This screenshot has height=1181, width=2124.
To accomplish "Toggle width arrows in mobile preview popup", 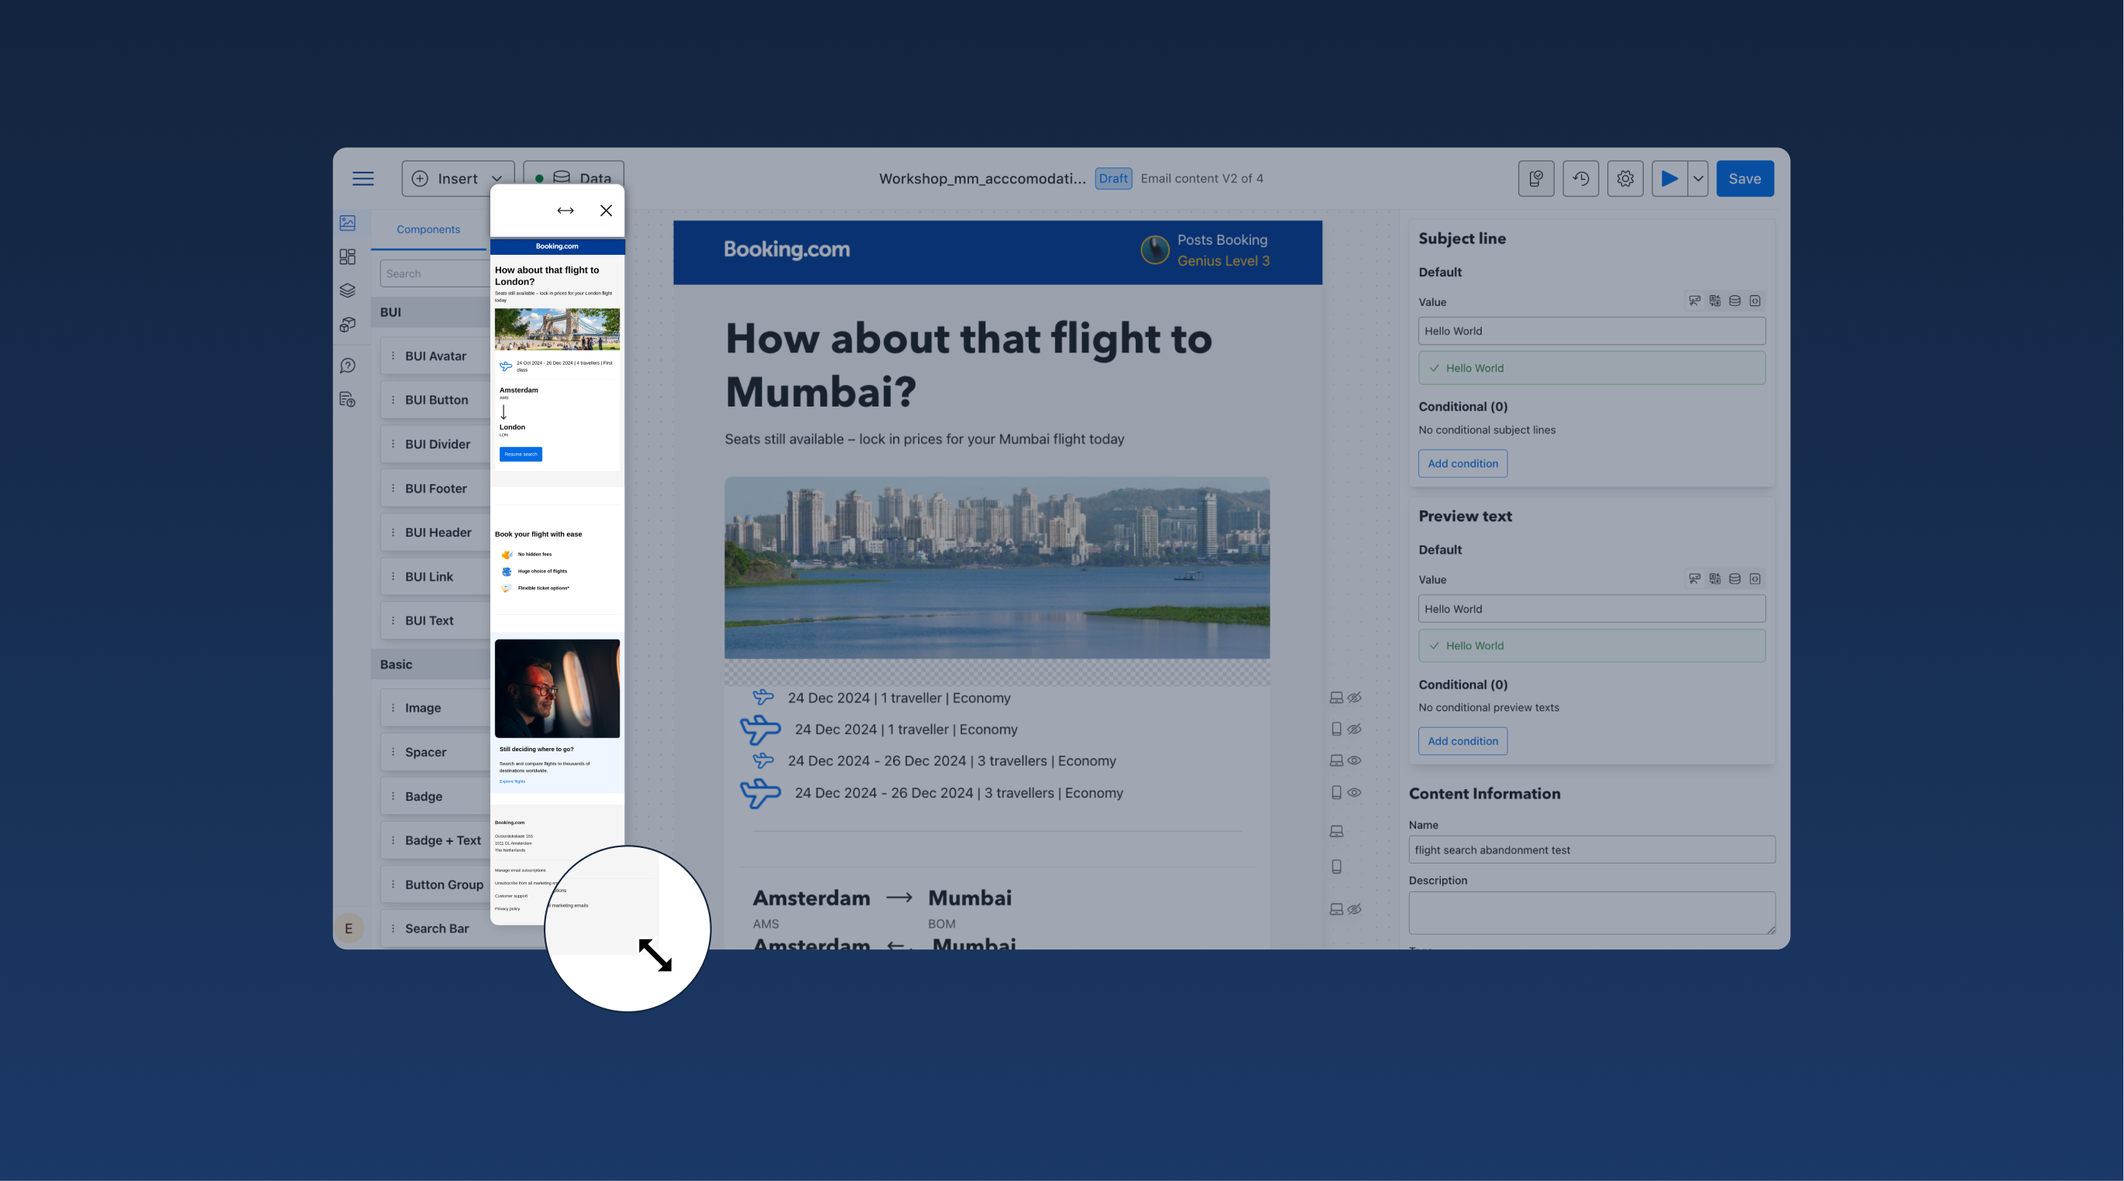I will click(x=565, y=211).
